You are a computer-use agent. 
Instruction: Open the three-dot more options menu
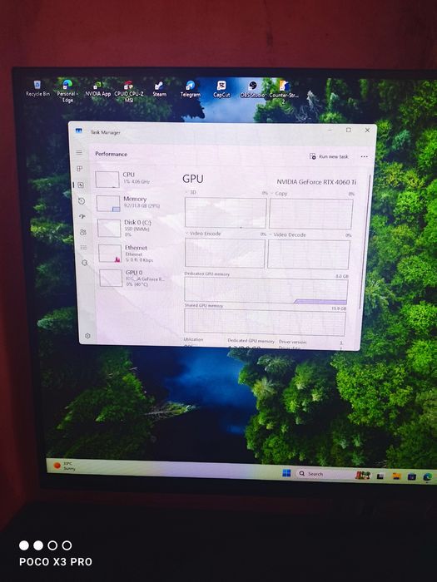365,156
